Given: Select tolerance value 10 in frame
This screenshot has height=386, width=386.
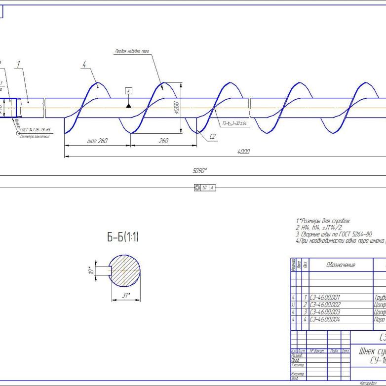Looking at the screenshot, I should click(x=204, y=188).
